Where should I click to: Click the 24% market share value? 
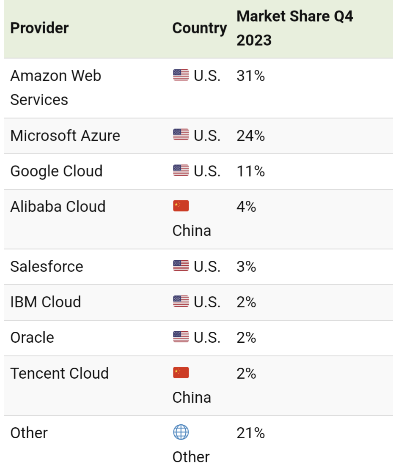pyautogui.click(x=250, y=136)
